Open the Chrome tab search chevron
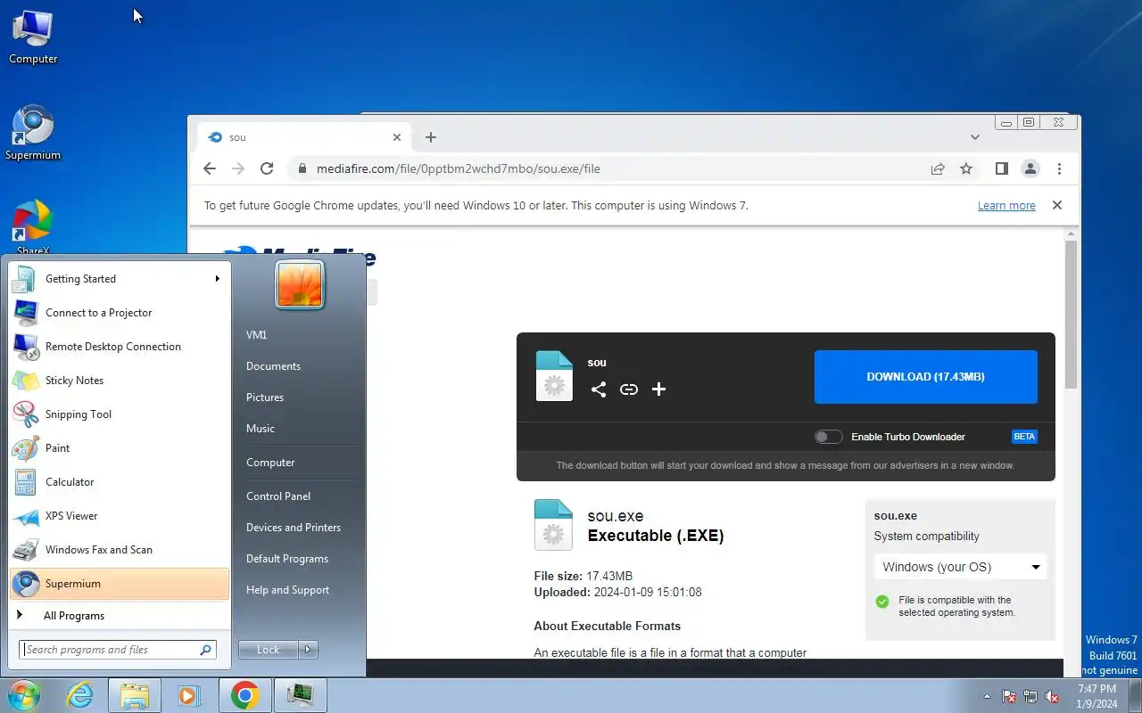This screenshot has height=713, width=1142. (975, 137)
